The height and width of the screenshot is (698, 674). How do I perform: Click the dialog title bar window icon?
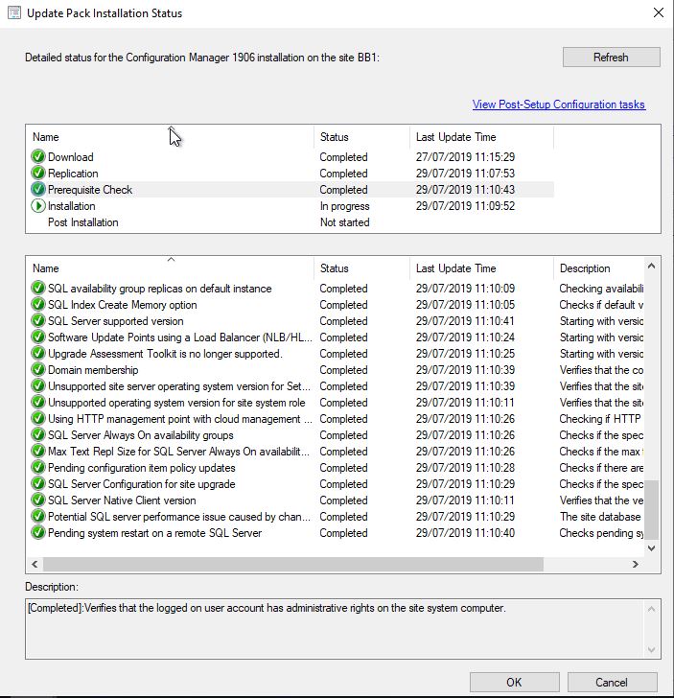tap(14, 12)
